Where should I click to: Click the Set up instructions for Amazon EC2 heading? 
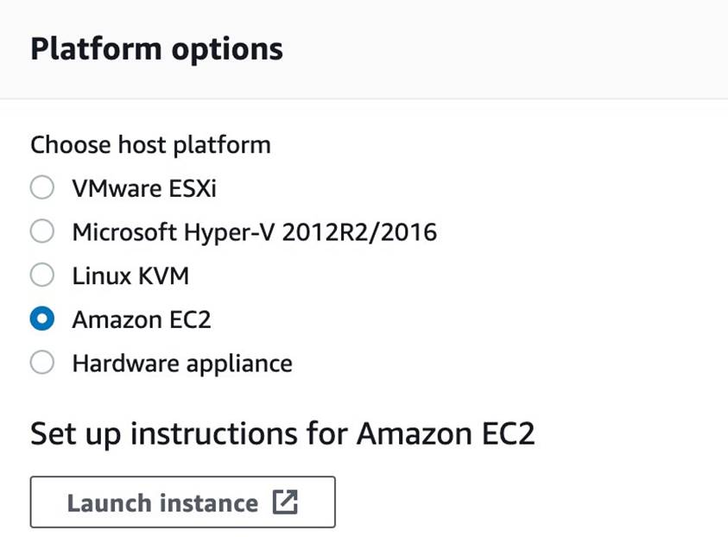[282, 434]
